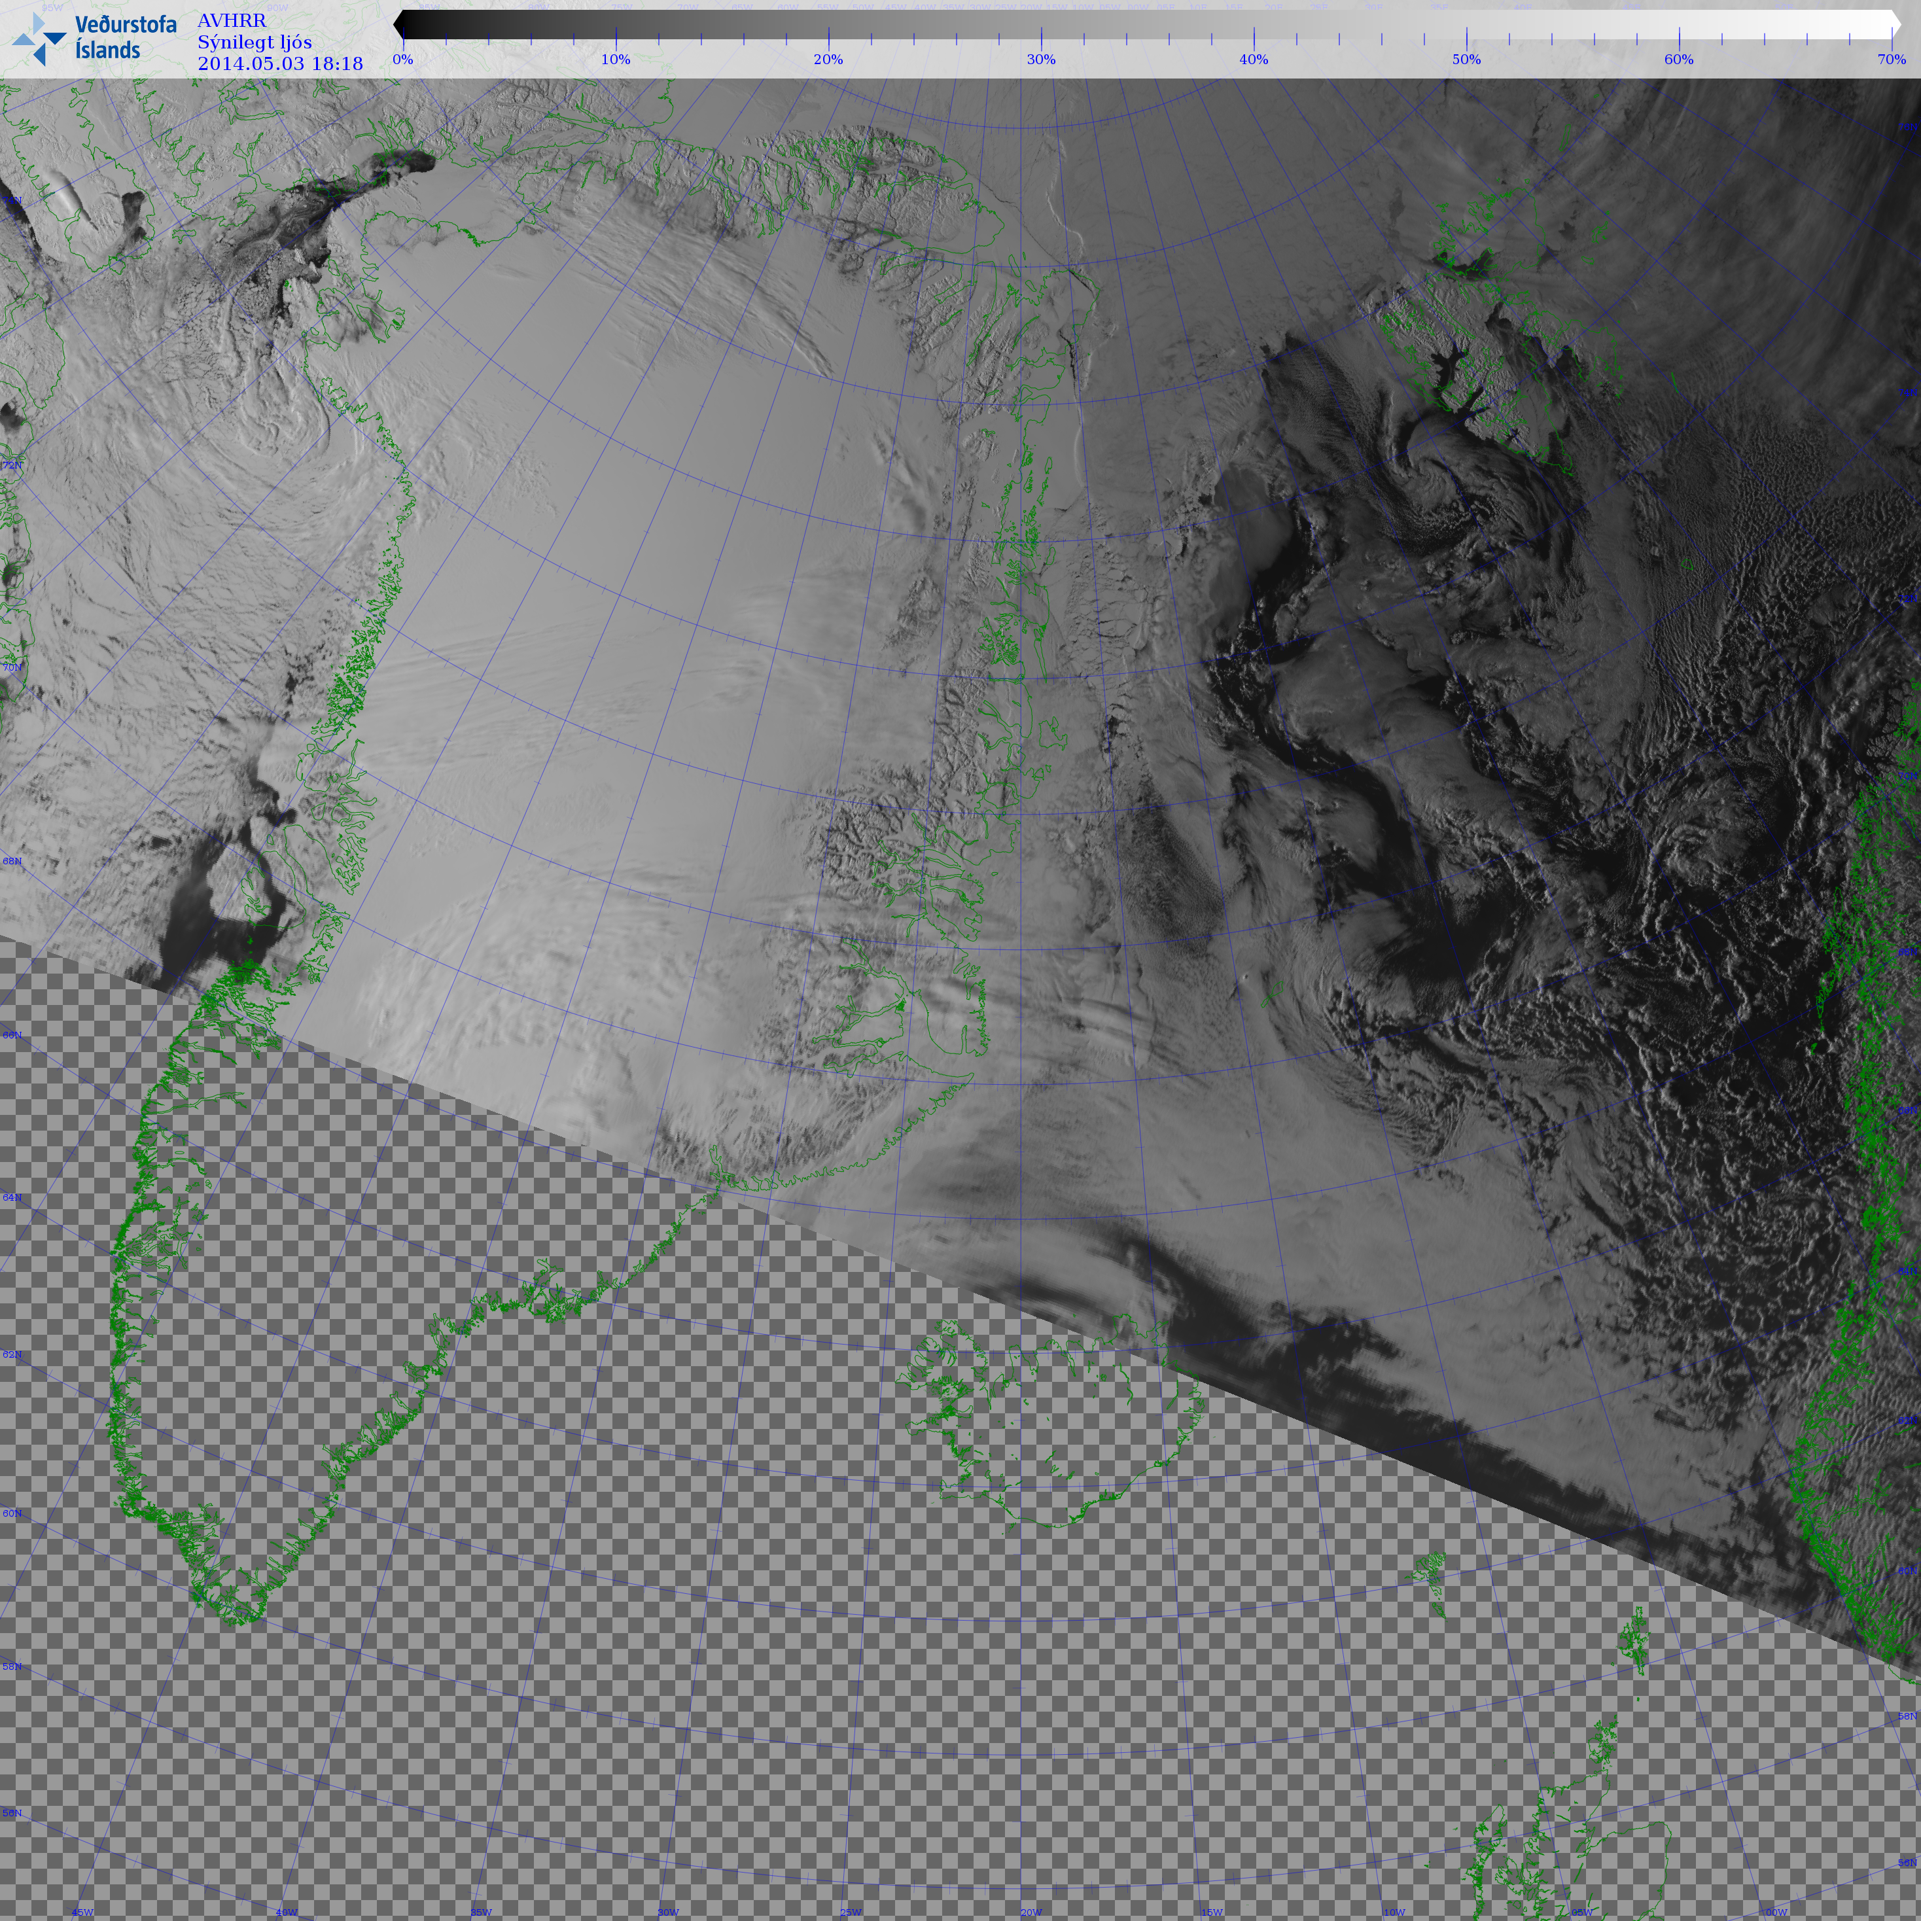Click the 10% tick label on the scale
This screenshot has height=1921, width=1921.
pos(616,60)
